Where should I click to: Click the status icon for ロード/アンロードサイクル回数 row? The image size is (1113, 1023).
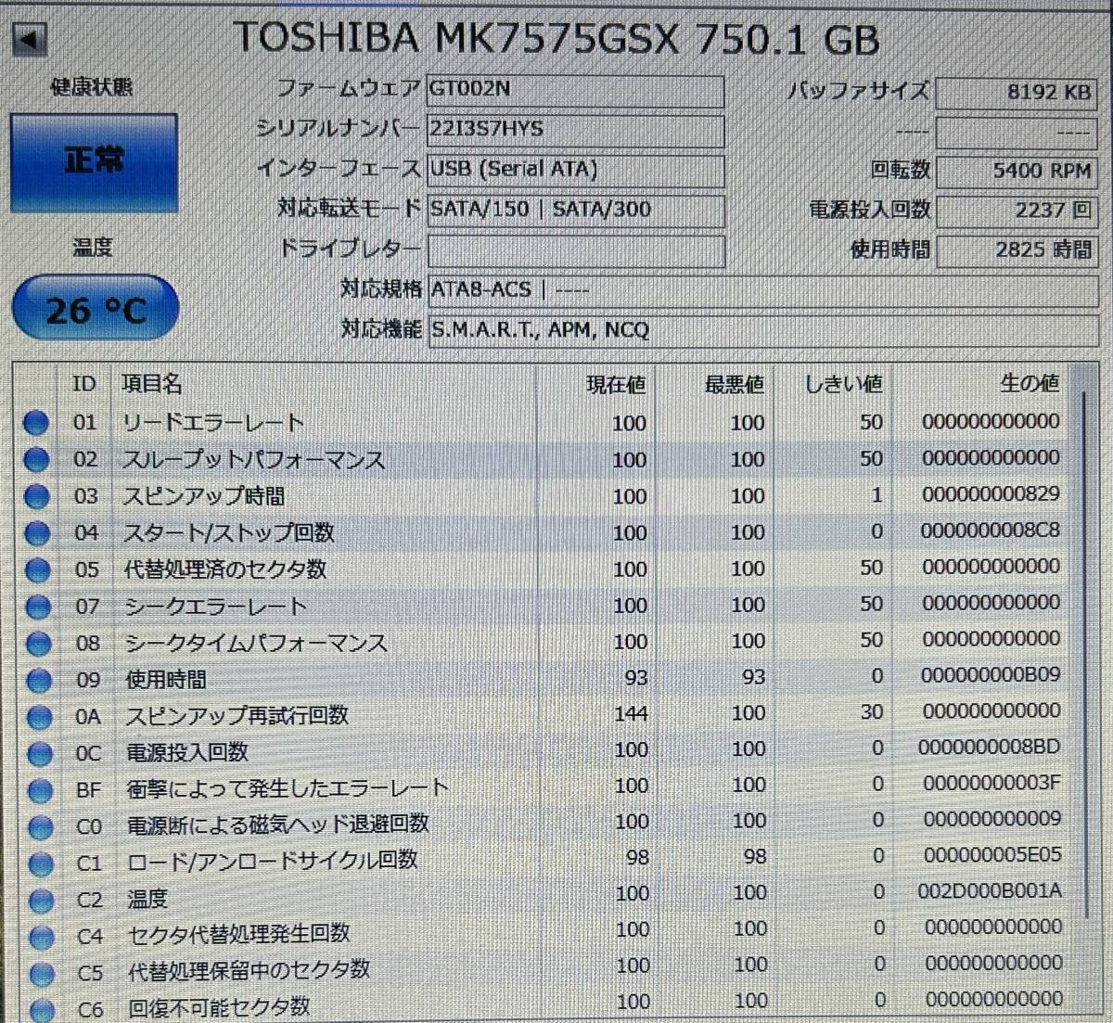pyautogui.click(x=40, y=863)
